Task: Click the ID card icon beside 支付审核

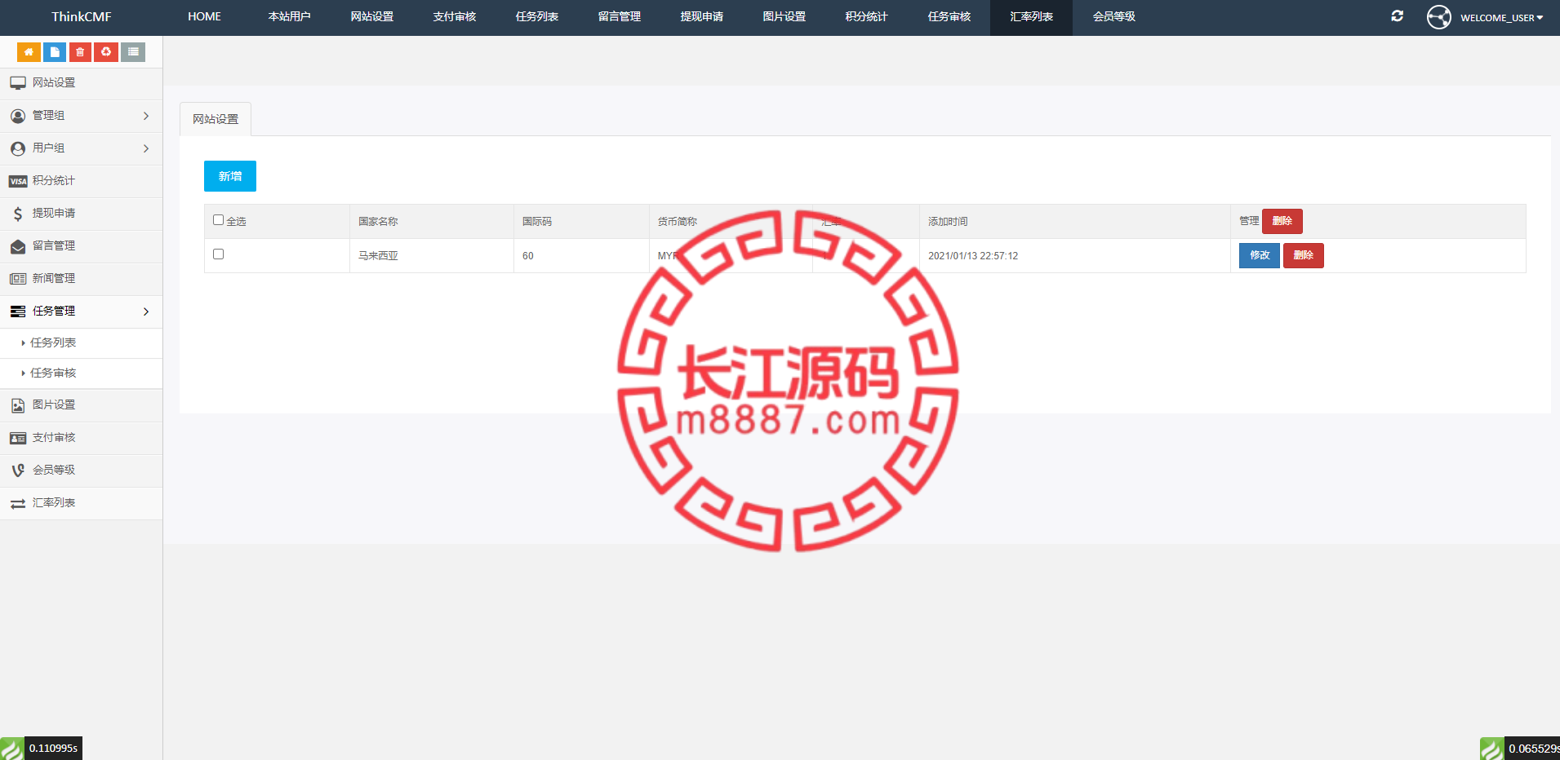Action: click(x=18, y=438)
